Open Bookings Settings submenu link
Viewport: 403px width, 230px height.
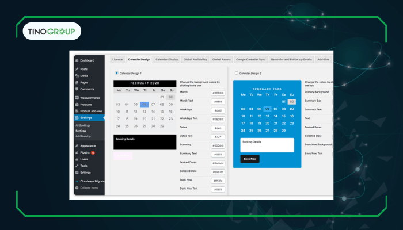81,131
